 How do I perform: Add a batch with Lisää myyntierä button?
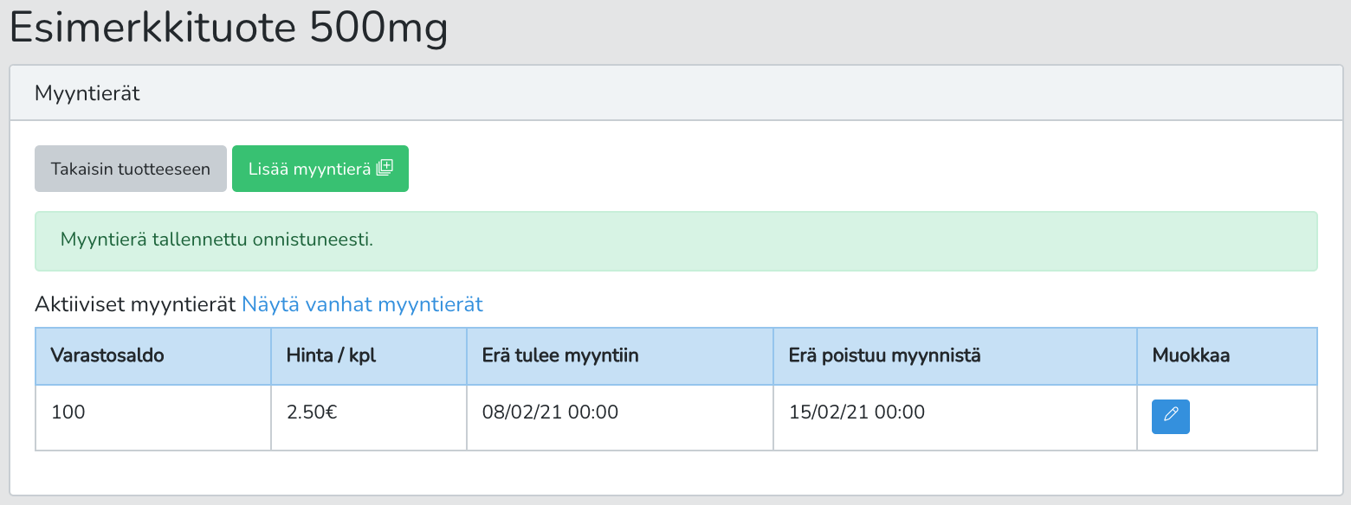point(320,169)
